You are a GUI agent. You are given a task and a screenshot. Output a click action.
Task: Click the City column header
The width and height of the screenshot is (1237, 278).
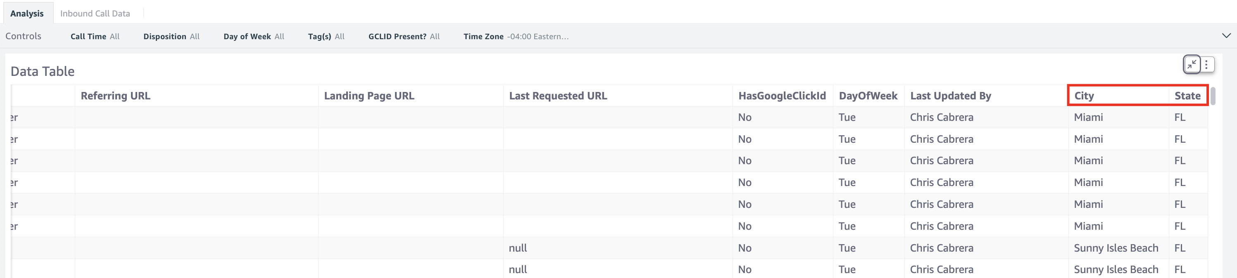[x=1084, y=96]
